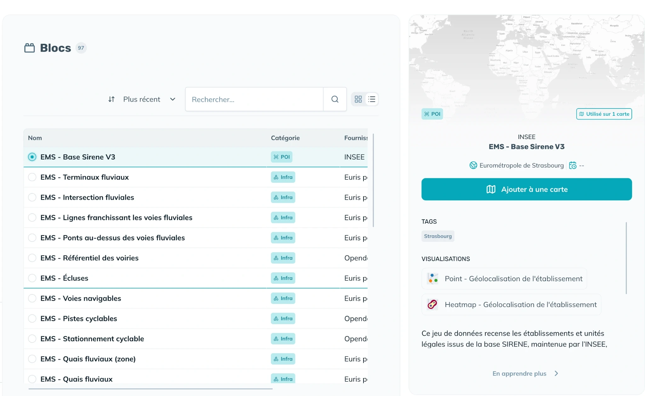Viewport: 645px width, 396px height.
Task: Click Infra badge on Voies navigables row
Action: [x=283, y=298]
